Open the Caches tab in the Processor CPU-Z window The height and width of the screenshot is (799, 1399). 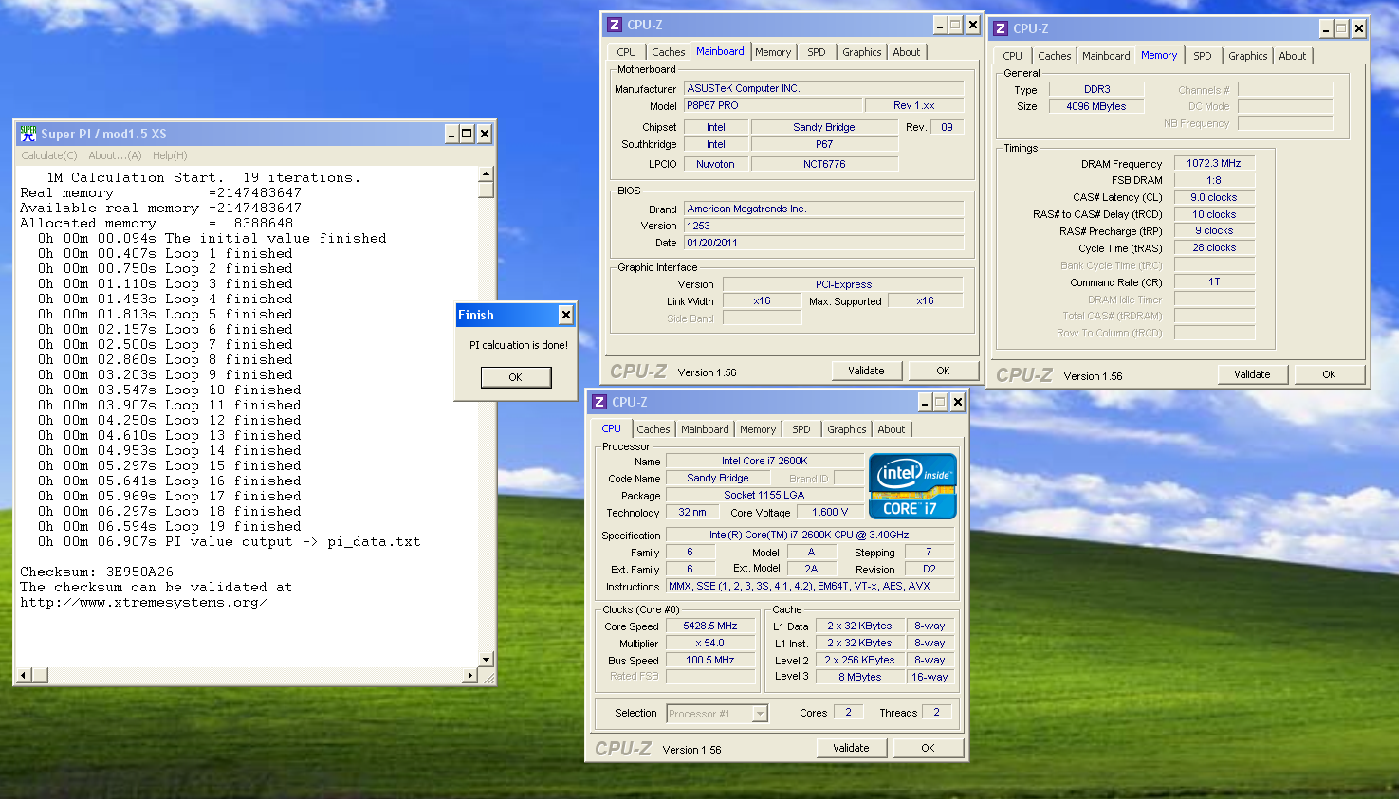coord(653,429)
